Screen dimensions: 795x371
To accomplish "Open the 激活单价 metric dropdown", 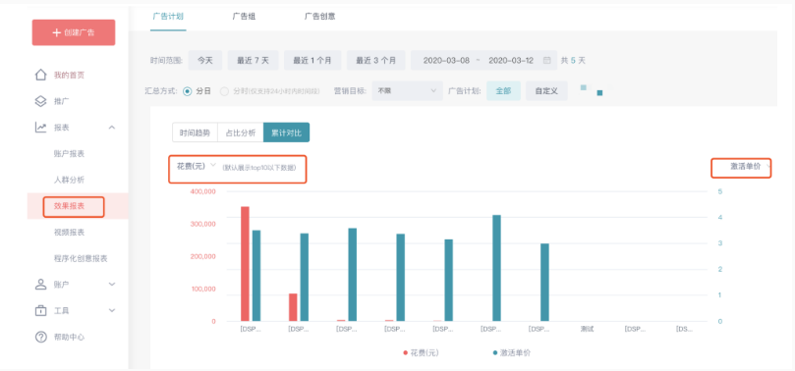I will [751, 167].
